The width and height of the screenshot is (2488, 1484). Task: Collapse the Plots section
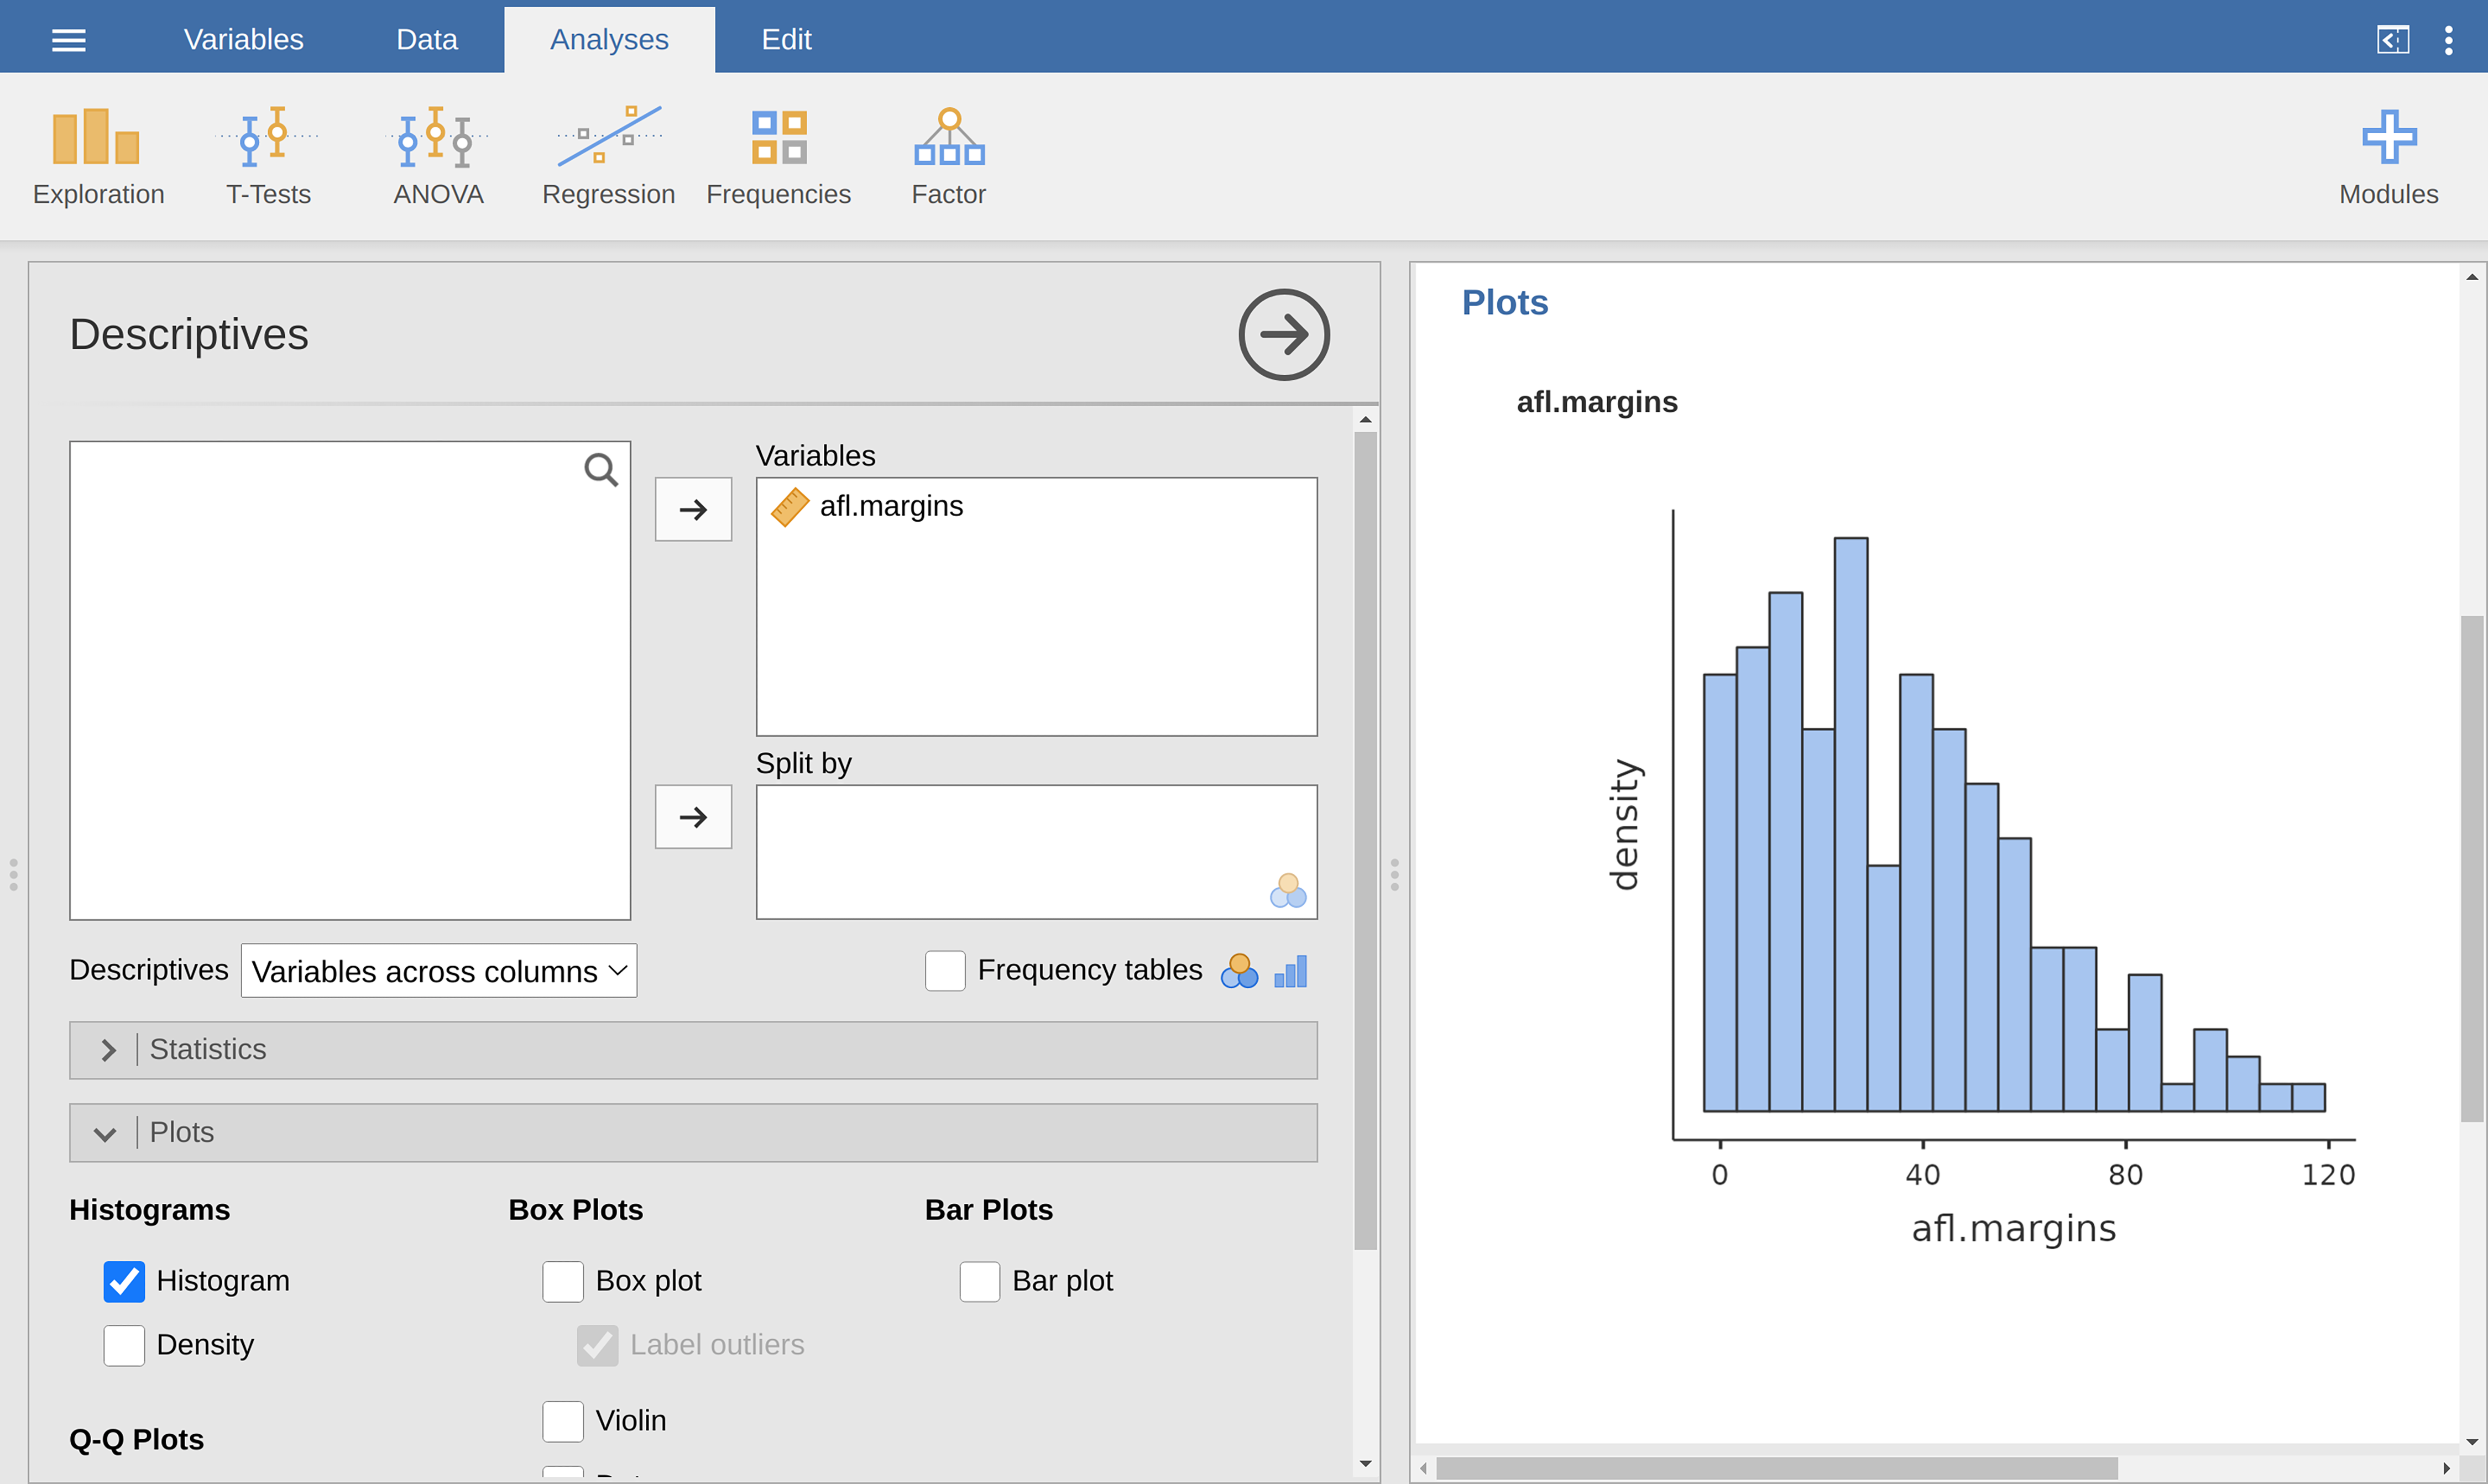click(693, 1133)
